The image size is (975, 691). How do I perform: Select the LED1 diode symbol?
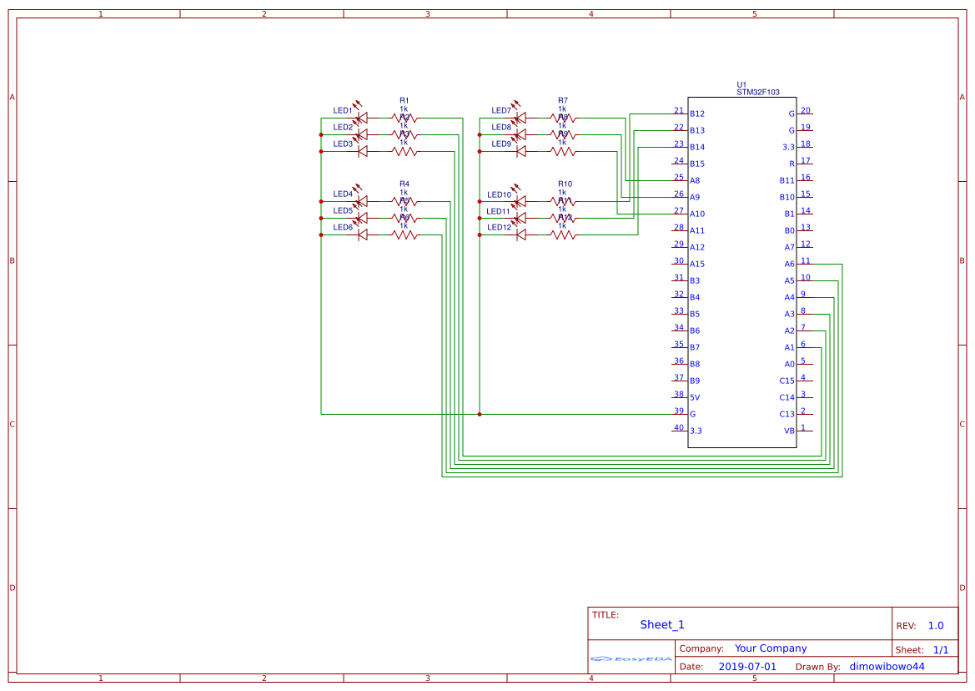(362, 118)
